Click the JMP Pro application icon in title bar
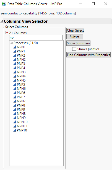 [4, 4]
